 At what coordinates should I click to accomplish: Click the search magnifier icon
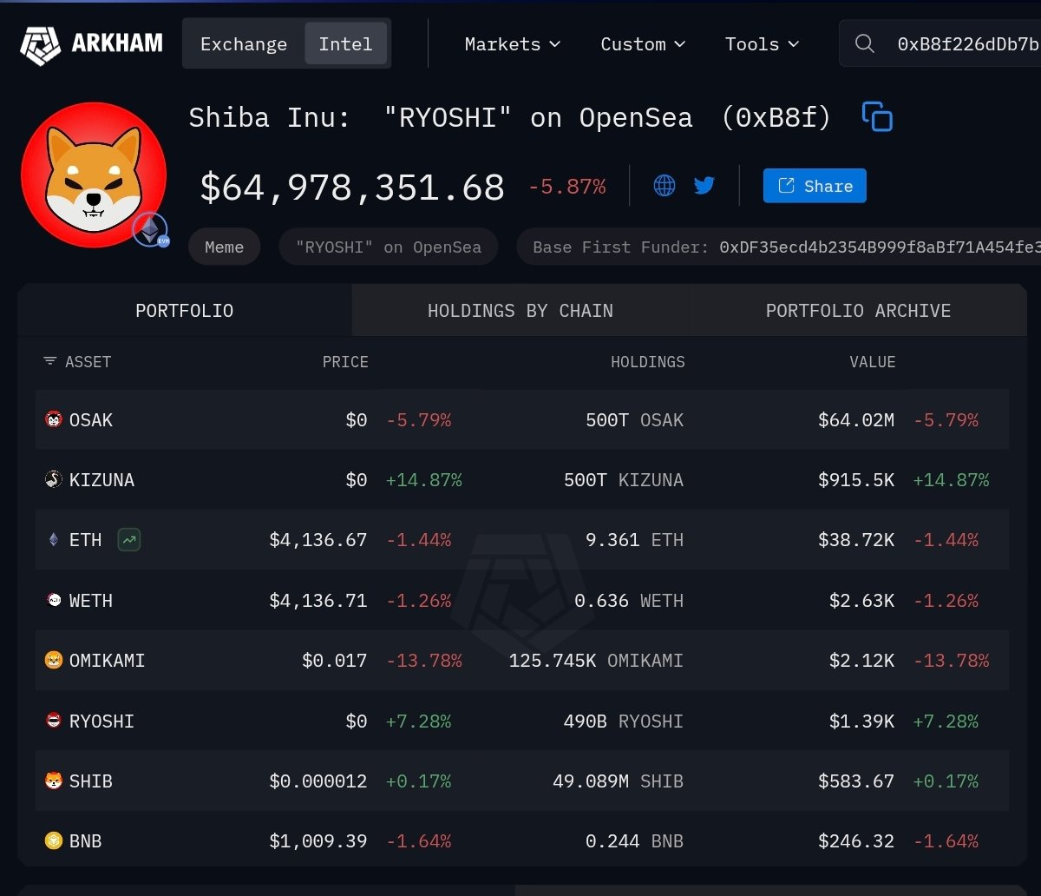864,43
